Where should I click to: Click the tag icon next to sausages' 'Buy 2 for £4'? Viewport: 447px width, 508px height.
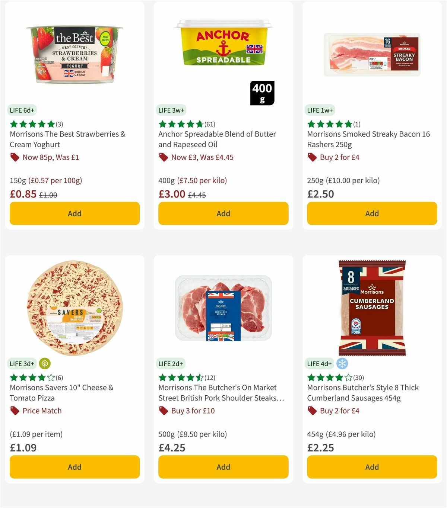pos(312,411)
